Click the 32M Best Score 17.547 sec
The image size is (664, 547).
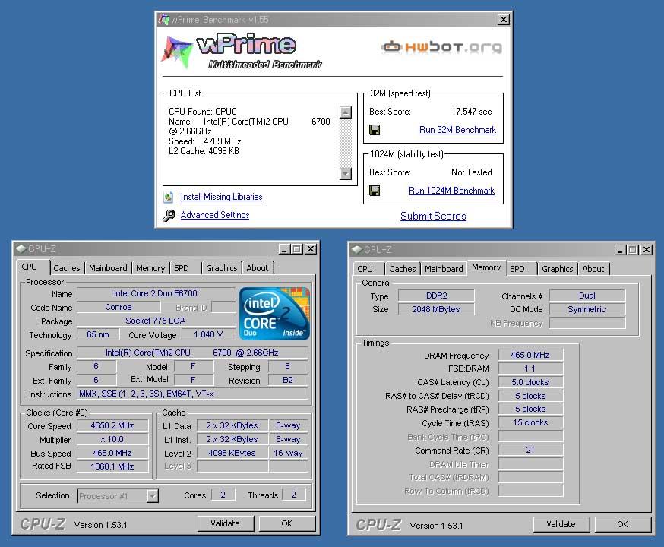(471, 112)
